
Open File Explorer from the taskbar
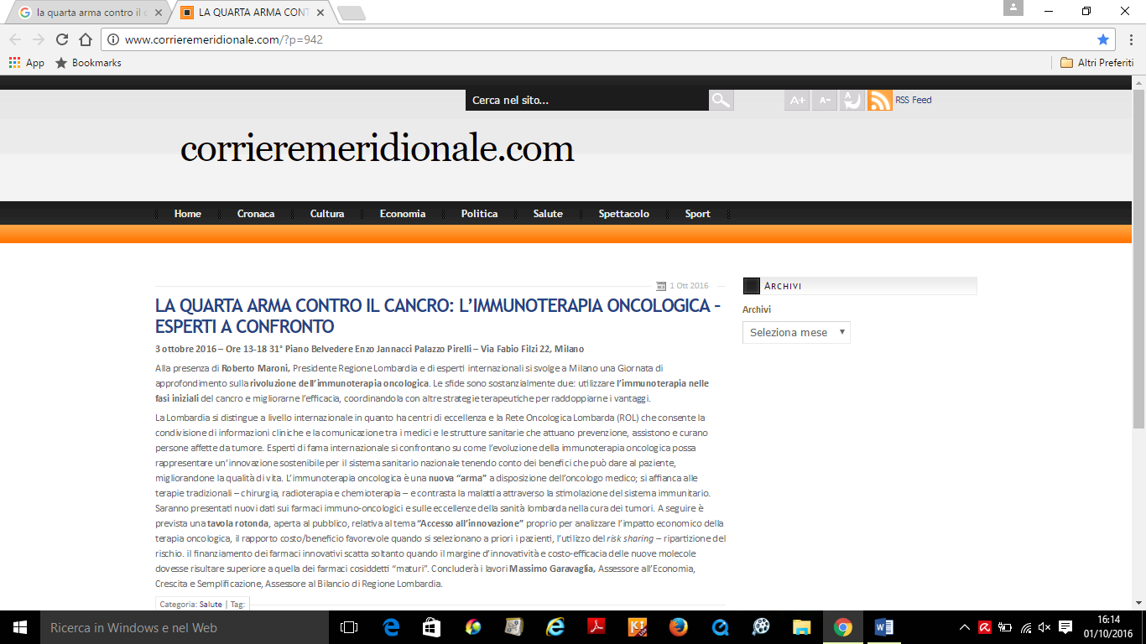(802, 627)
